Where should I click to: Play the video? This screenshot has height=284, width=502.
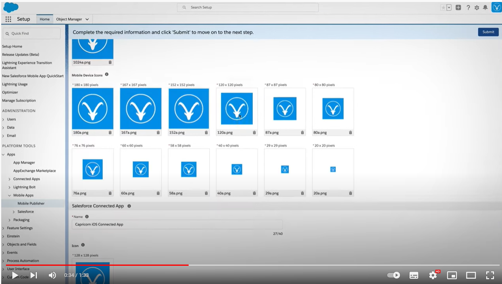click(15, 275)
